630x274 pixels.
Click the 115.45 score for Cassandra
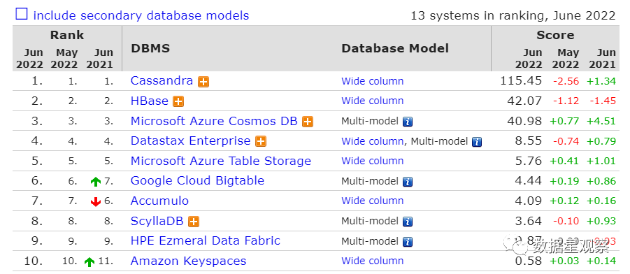point(521,81)
